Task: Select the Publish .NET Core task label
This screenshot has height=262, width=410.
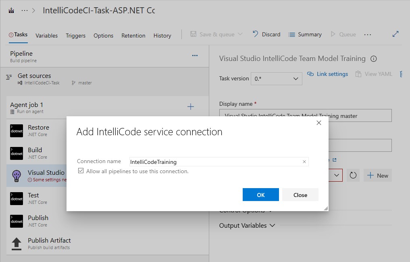Action: [38, 218]
